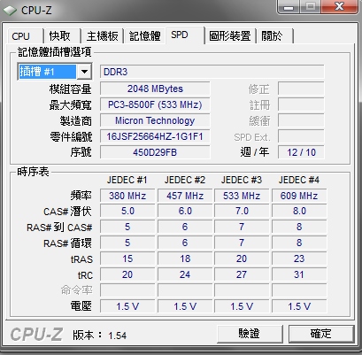Click the 零件編號 label
362x355 pixels.
coord(71,136)
